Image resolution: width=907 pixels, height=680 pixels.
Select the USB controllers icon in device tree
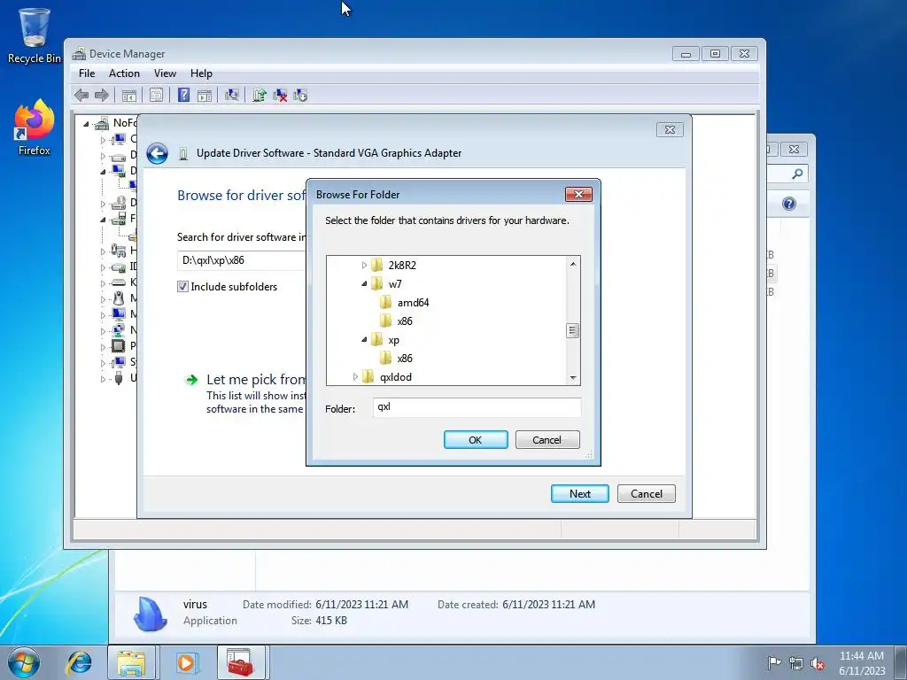(x=119, y=378)
